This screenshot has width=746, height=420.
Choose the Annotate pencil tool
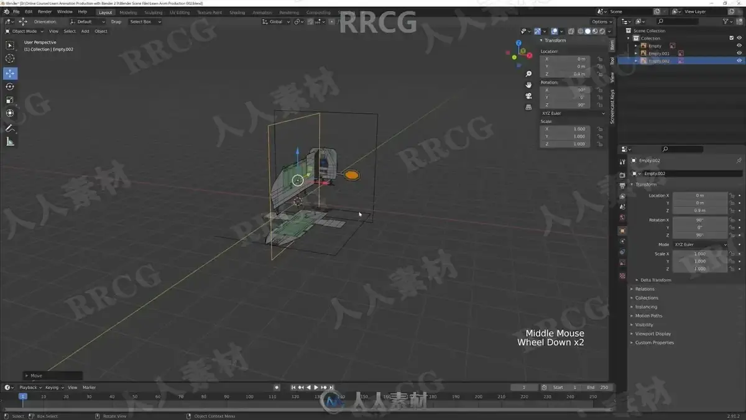pyautogui.click(x=10, y=128)
